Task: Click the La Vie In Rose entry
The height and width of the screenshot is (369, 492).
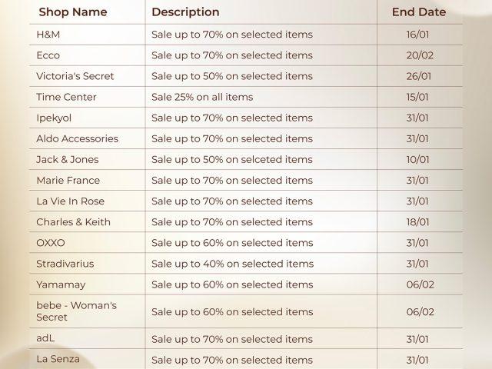Action: (70, 201)
